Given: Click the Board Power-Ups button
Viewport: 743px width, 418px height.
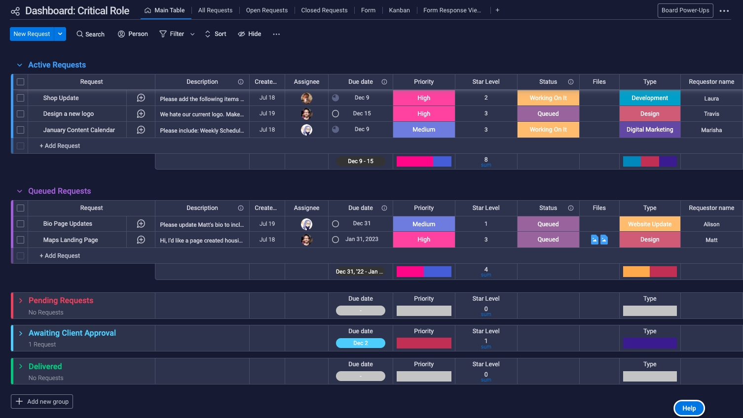Looking at the screenshot, I should (x=685, y=10).
